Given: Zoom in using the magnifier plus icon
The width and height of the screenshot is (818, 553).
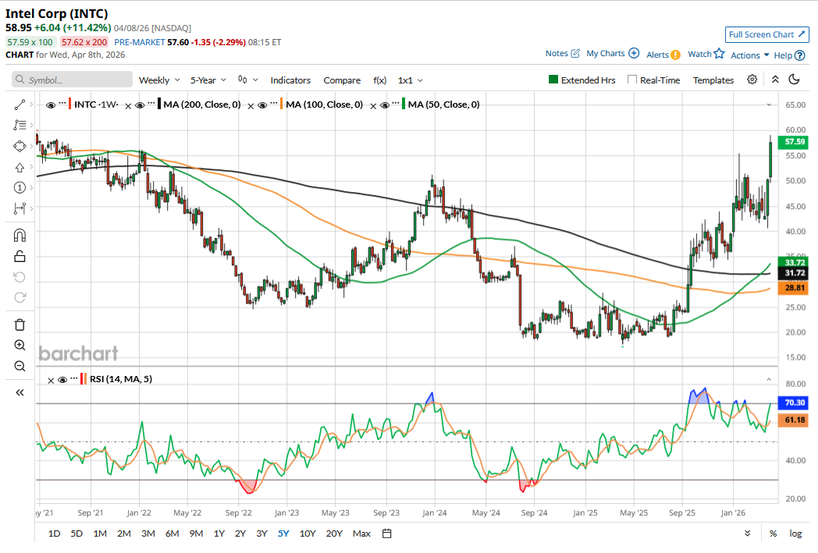Looking at the screenshot, I should click(20, 346).
